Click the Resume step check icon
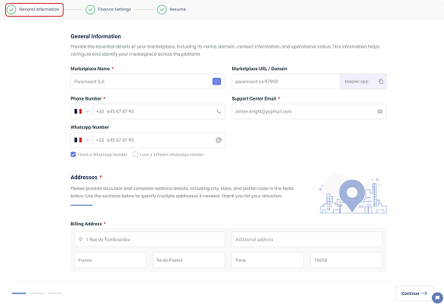 [162, 10]
